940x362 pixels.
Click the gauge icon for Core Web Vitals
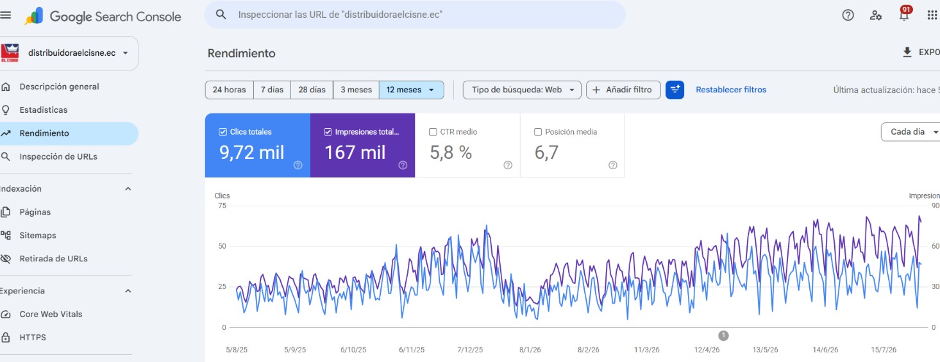[6, 314]
